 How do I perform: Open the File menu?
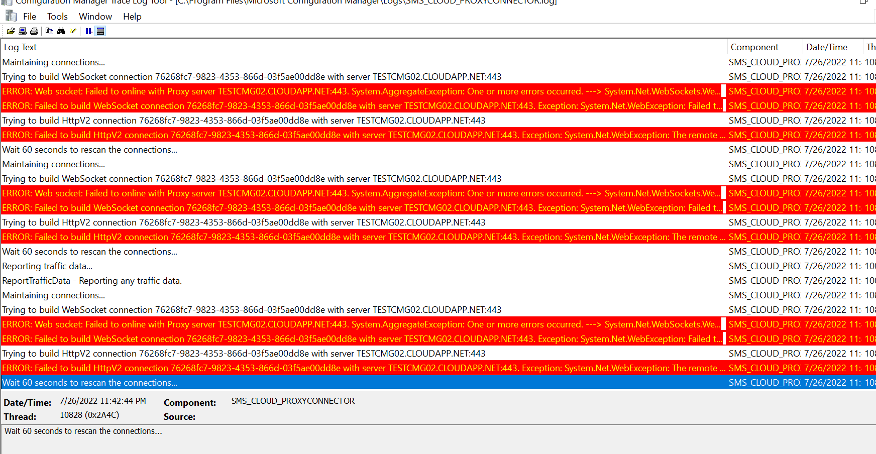(29, 16)
